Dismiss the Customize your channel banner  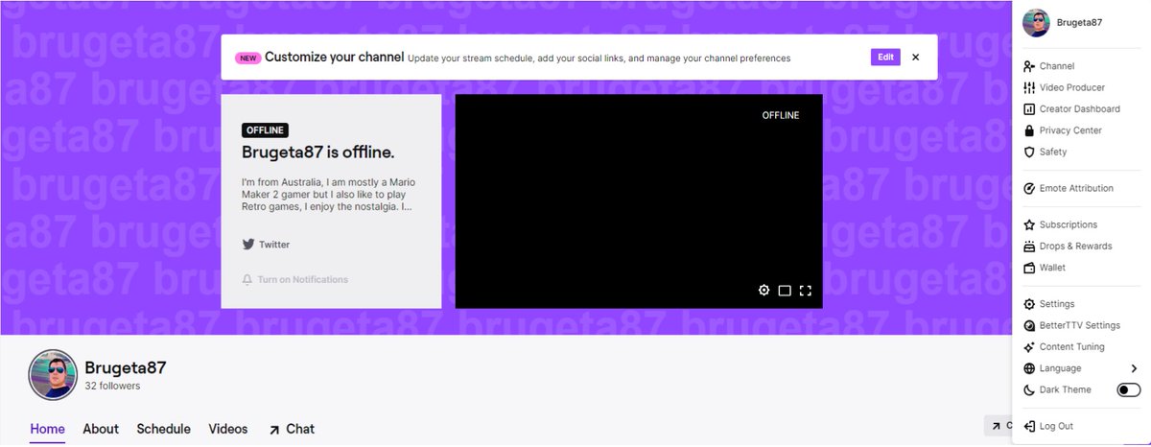916,58
